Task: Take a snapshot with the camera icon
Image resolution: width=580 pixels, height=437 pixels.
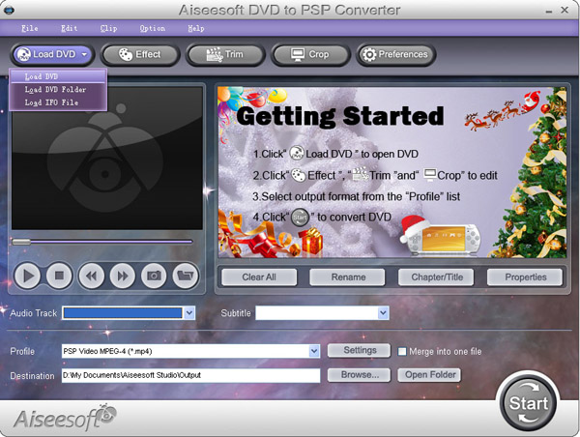Action: 154,276
